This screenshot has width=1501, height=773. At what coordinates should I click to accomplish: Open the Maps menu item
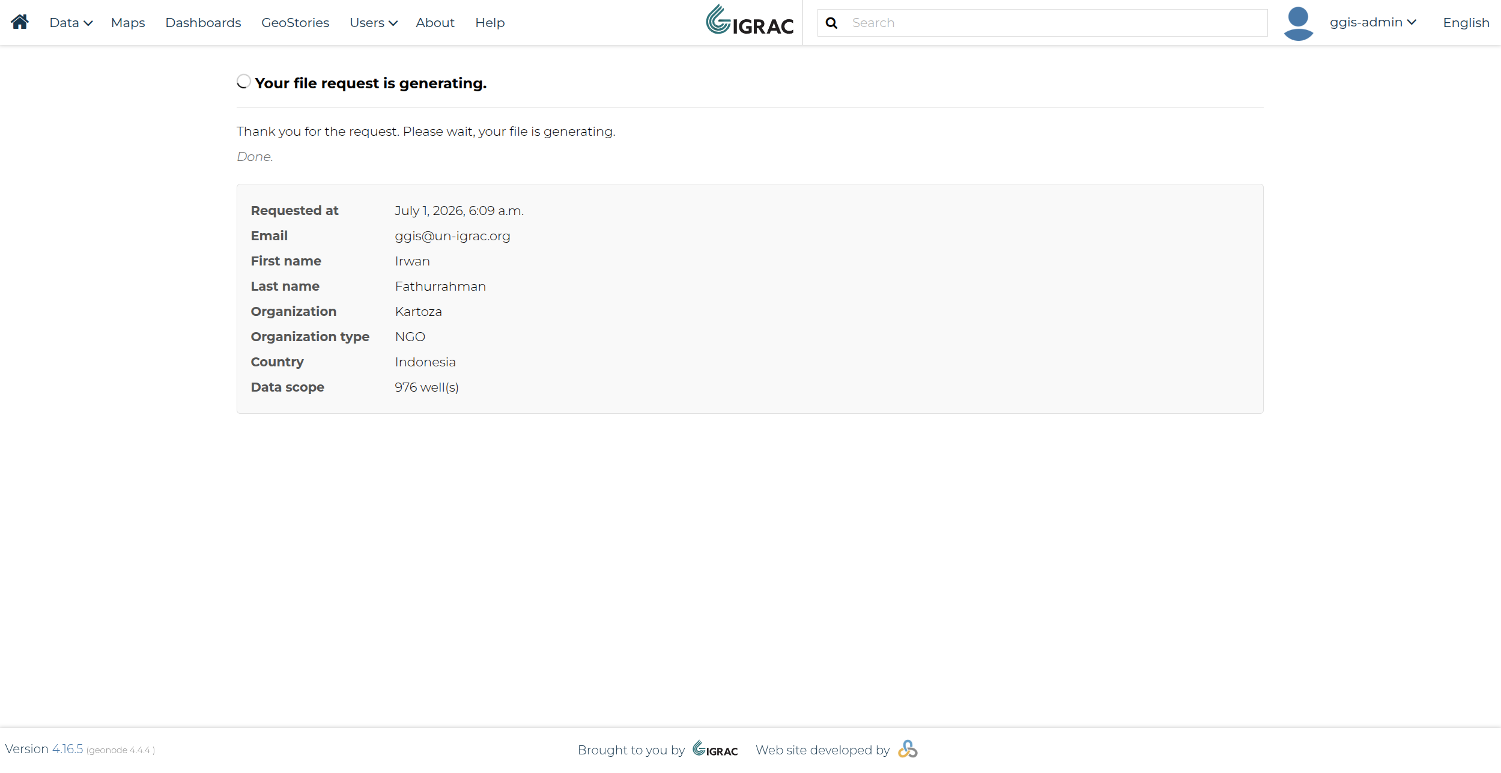[x=128, y=23]
